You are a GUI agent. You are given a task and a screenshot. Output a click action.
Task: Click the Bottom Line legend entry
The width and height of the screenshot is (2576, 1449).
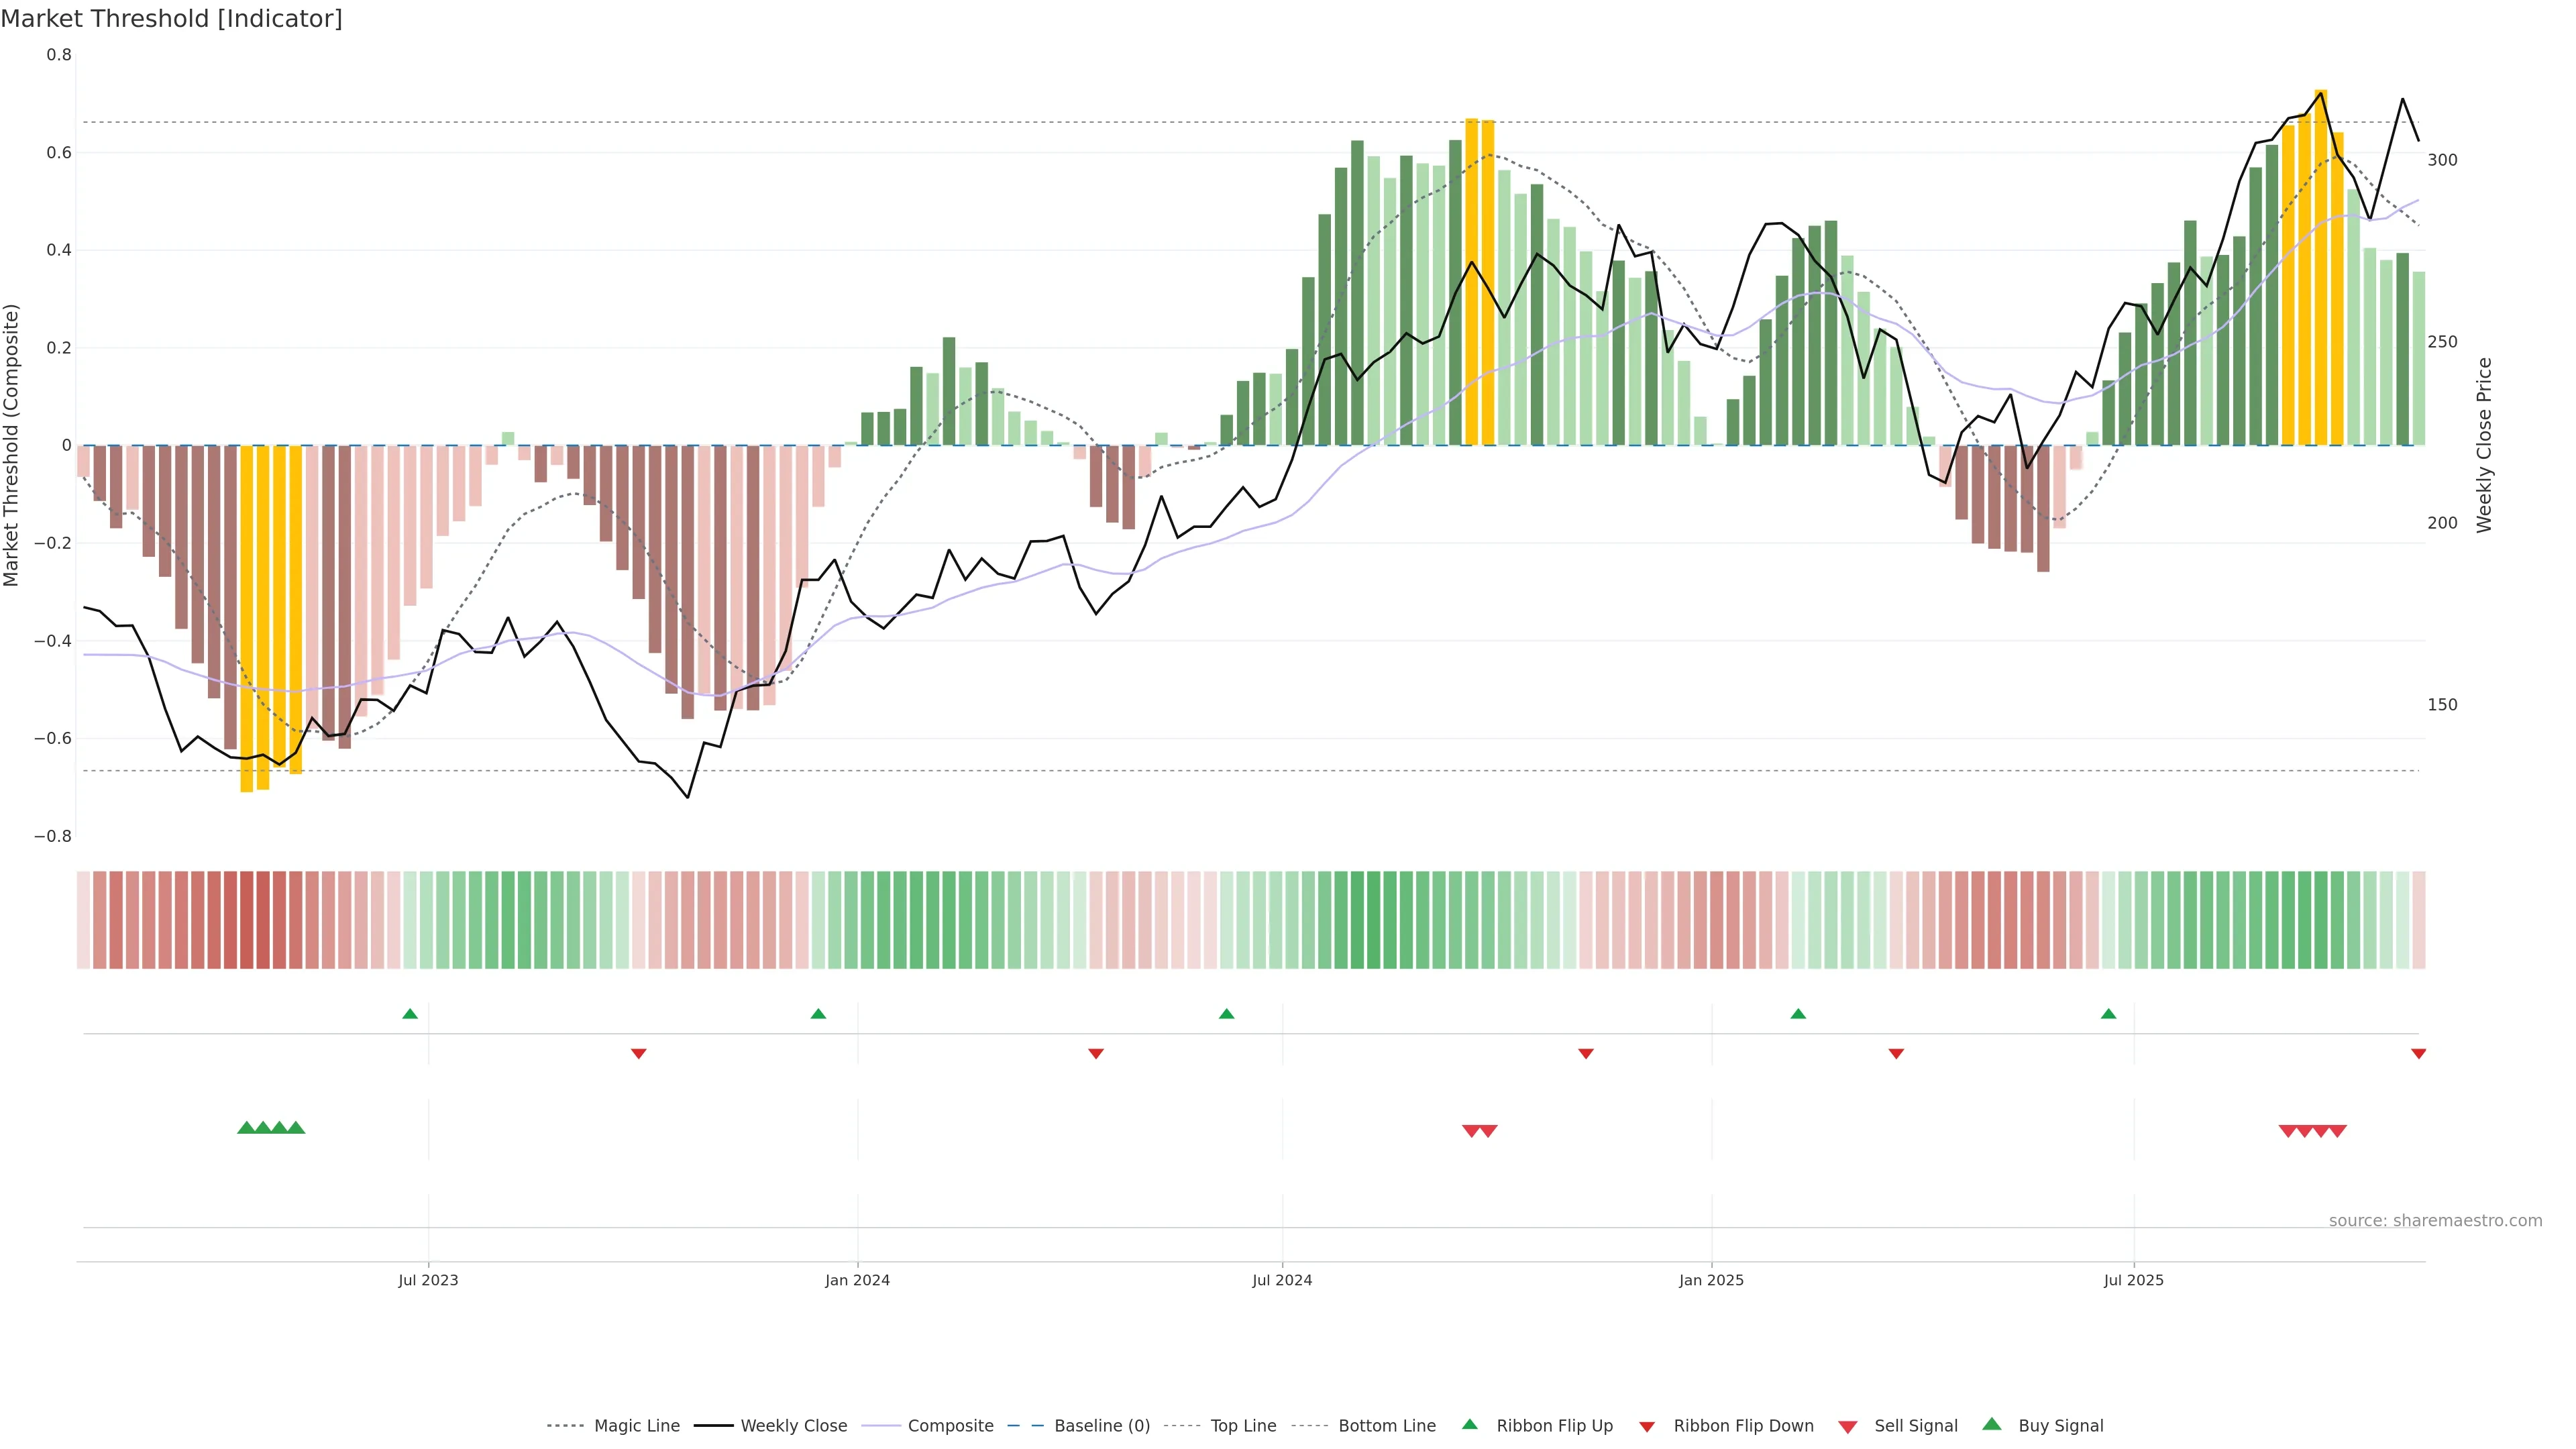coord(1386,1426)
